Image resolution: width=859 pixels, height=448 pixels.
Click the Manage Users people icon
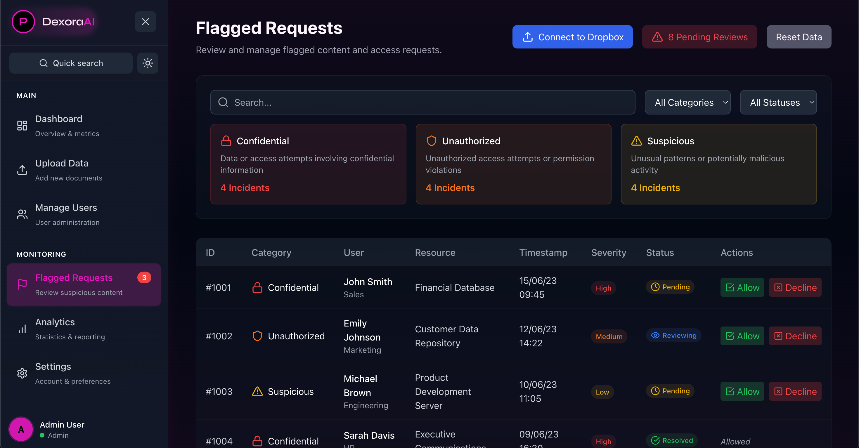22,214
